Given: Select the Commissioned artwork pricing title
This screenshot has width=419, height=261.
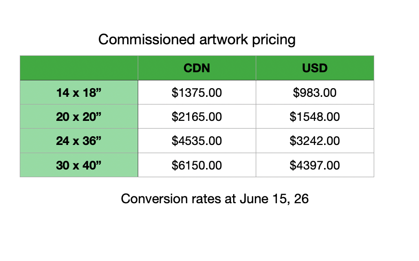Looking at the screenshot, I should tap(196, 40).
